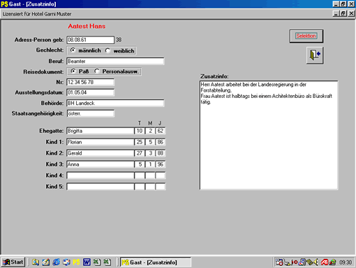Screen dimensions: 356x268
Task: Open the Windows Start menu
Action: tap(13, 262)
